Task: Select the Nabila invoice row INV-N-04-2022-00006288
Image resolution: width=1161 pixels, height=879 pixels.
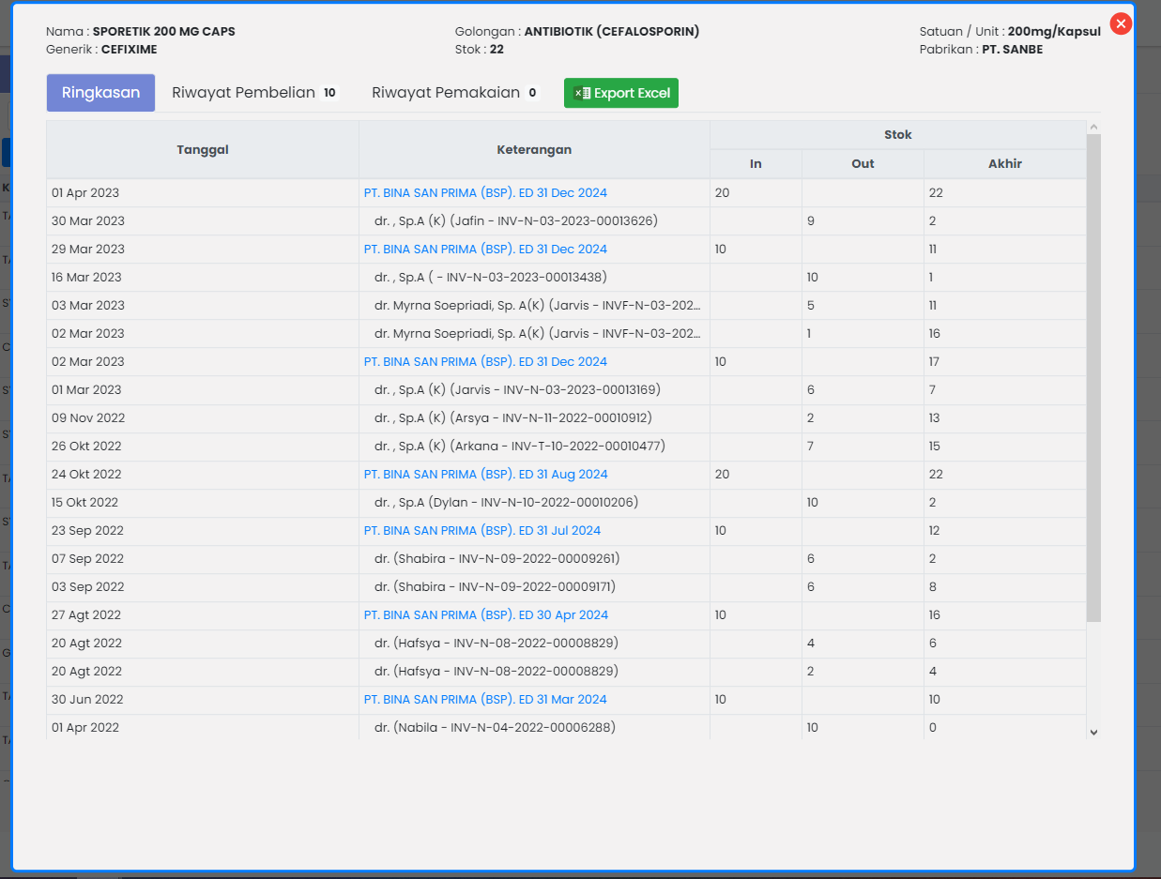Action: (495, 728)
